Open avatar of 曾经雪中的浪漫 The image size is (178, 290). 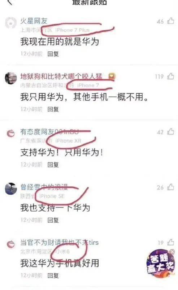11,189
